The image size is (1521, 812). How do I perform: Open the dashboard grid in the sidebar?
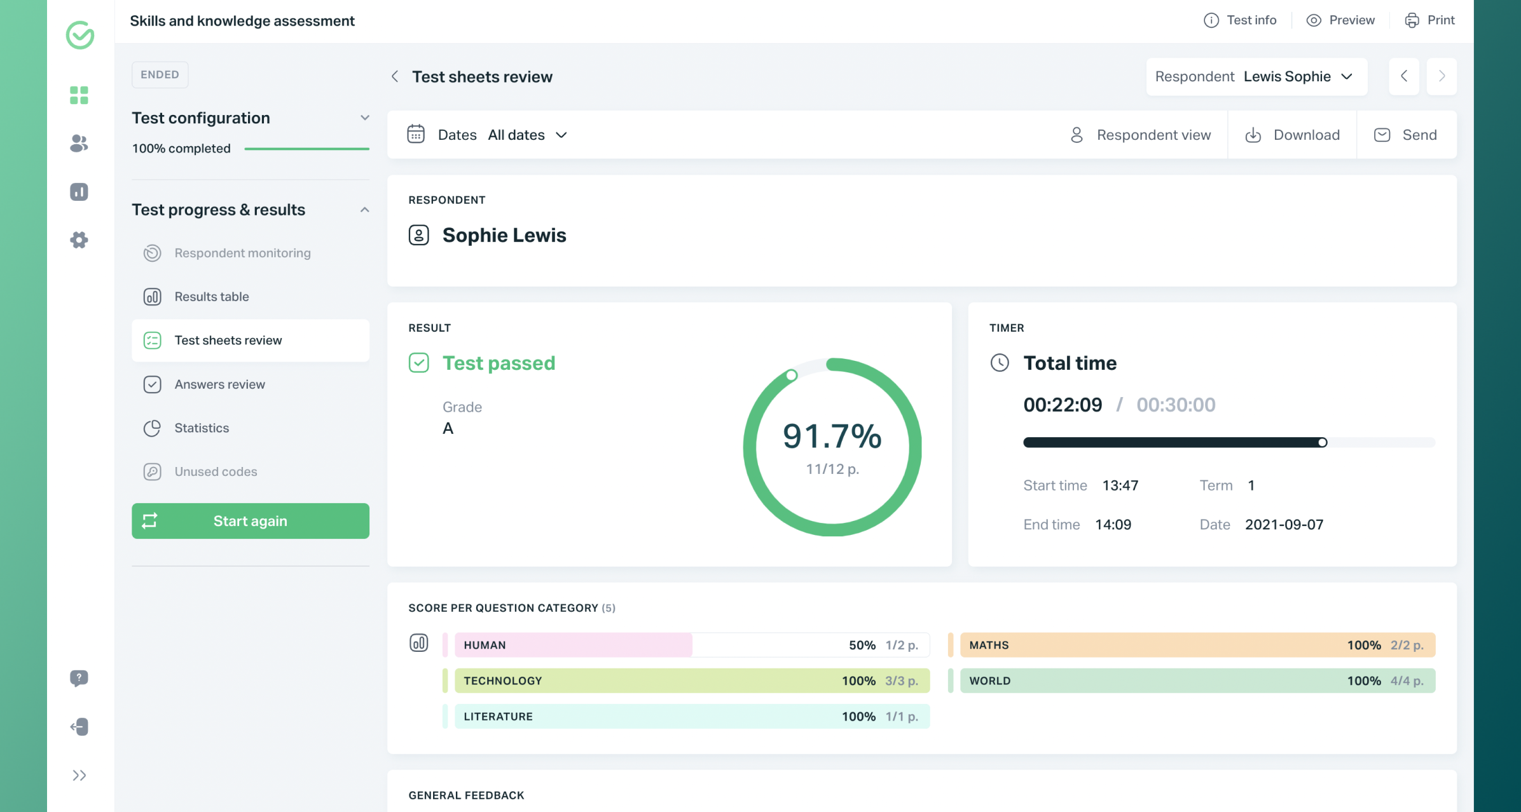[x=79, y=95]
